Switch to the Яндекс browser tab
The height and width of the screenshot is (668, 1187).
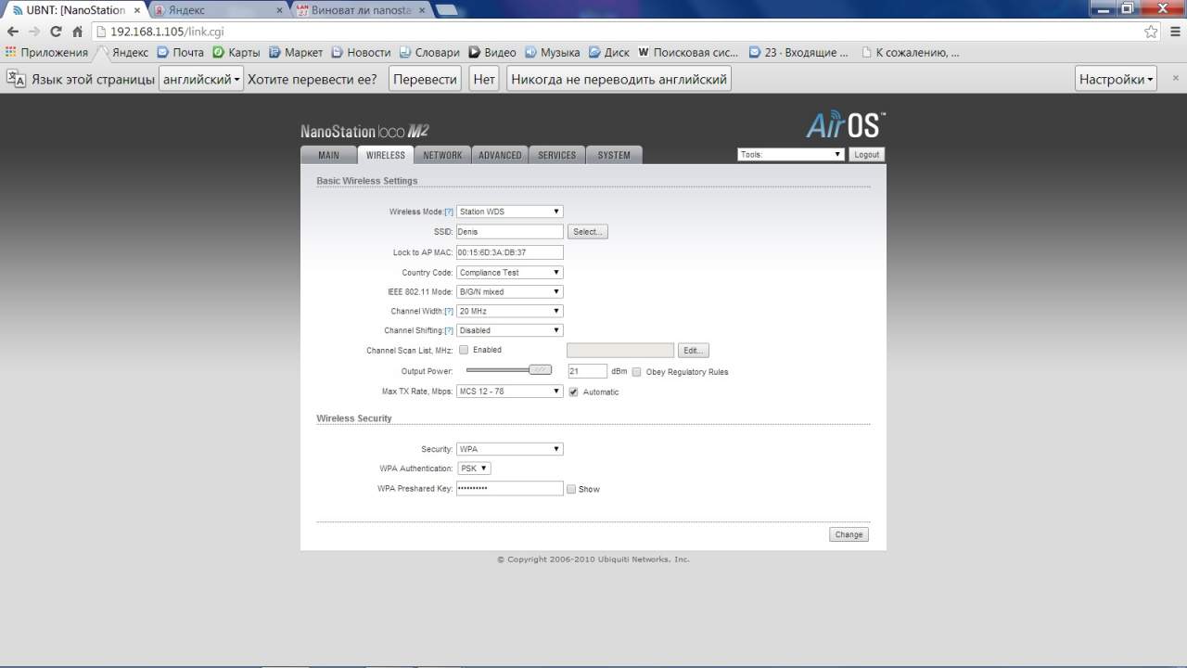click(x=218, y=10)
